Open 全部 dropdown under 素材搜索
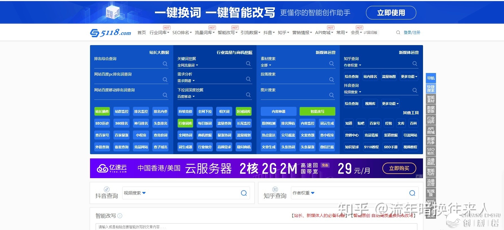Image resolution: width=504 pixels, height=230 pixels. point(266,65)
